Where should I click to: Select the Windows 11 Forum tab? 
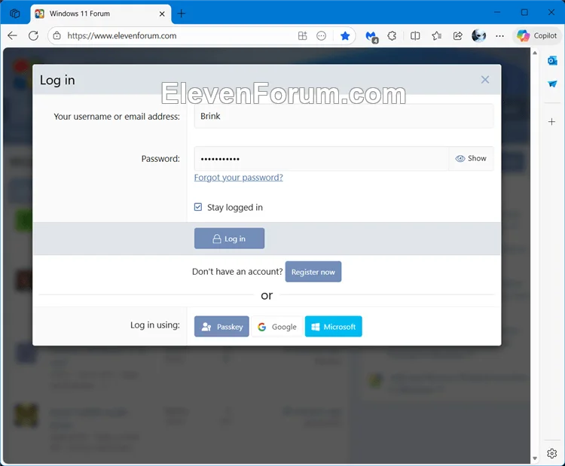coord(100,14)
